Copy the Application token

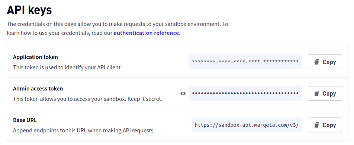325,62
